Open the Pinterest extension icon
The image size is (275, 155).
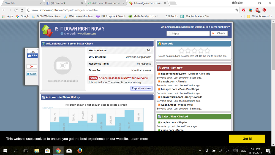264,10
